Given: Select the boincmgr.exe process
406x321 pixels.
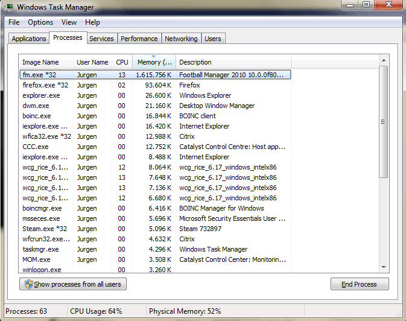Looking at the screenshot, I should 155,208.
